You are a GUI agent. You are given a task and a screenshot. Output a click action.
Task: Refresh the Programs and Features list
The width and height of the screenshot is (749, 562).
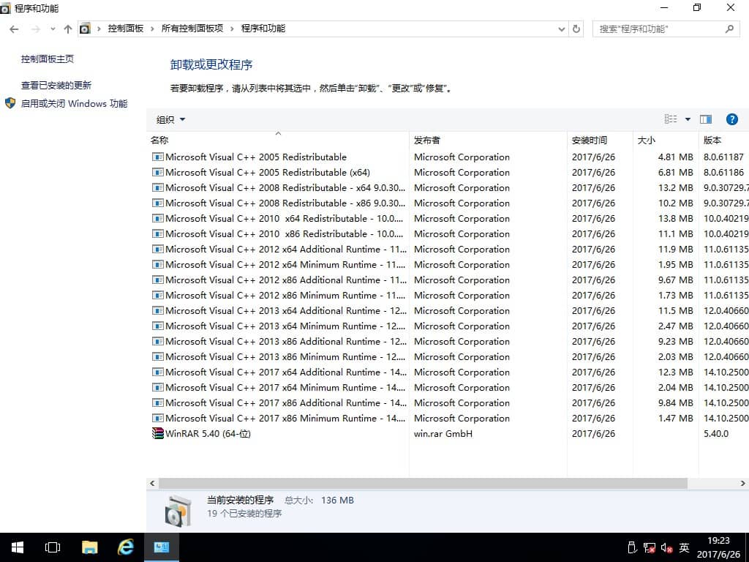(x=576, y=29)
